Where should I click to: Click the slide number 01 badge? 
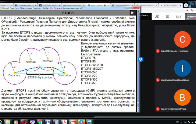pos(133,13)
